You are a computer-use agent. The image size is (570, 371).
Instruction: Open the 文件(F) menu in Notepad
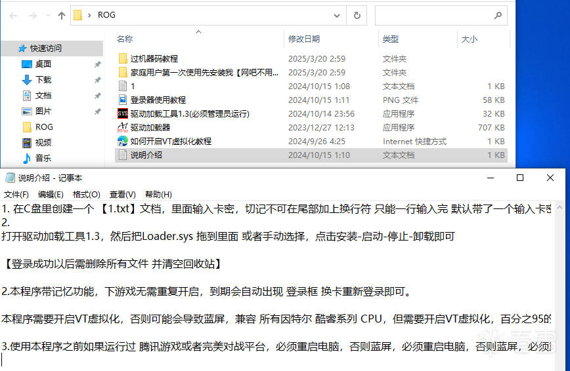(16, 194)
